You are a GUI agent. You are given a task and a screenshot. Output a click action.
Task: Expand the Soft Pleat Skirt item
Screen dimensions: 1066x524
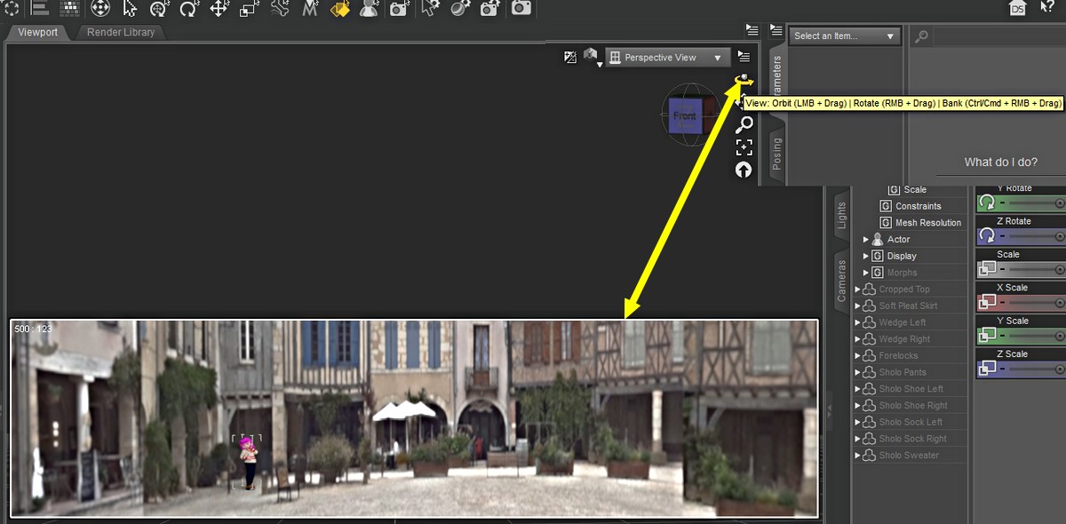point(858,306)
